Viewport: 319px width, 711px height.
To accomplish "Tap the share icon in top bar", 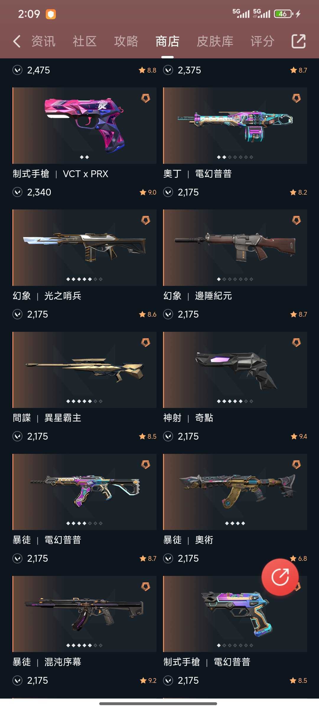I will tap(298, 41).
